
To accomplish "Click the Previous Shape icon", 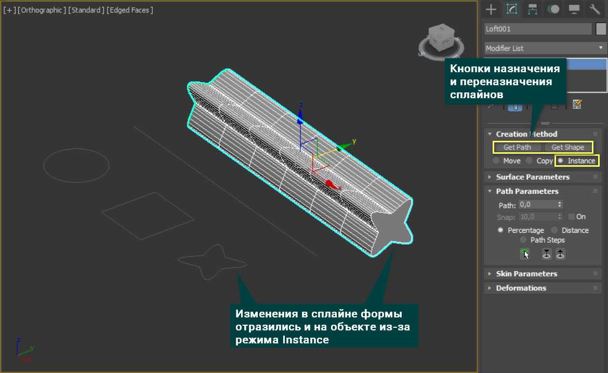I will coord(547,254).
